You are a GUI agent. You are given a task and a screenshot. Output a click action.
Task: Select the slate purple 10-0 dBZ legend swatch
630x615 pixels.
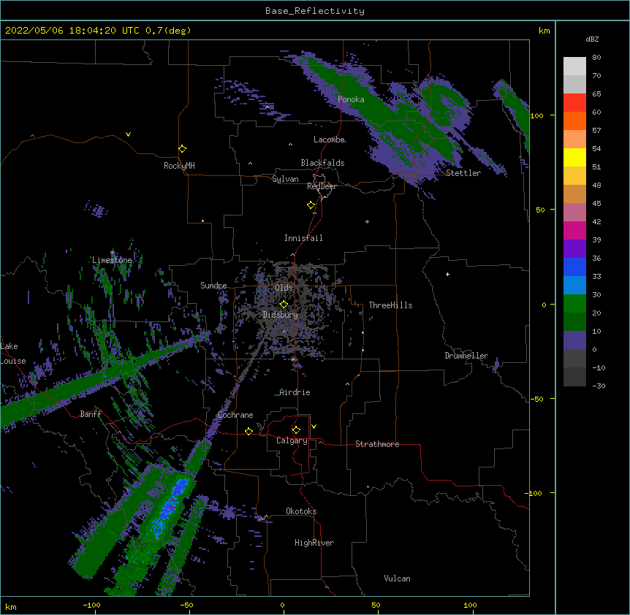tap(574, 340)
